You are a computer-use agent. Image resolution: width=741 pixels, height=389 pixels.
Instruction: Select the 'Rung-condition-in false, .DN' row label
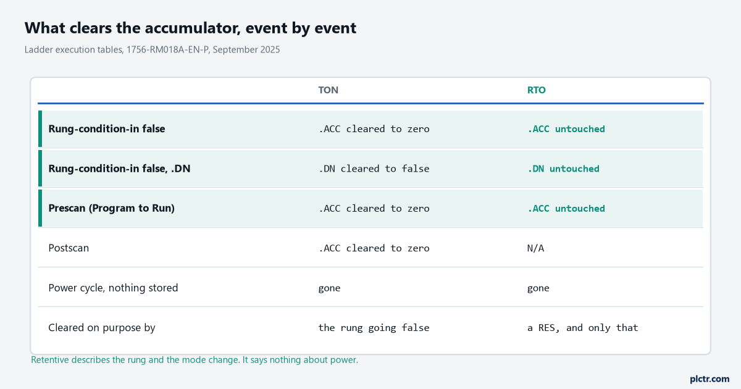(x=119, y=169)
